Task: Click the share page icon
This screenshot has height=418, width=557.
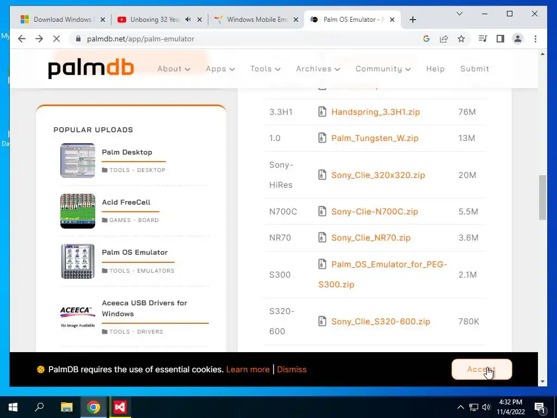Action: click(x=444, y=39)
